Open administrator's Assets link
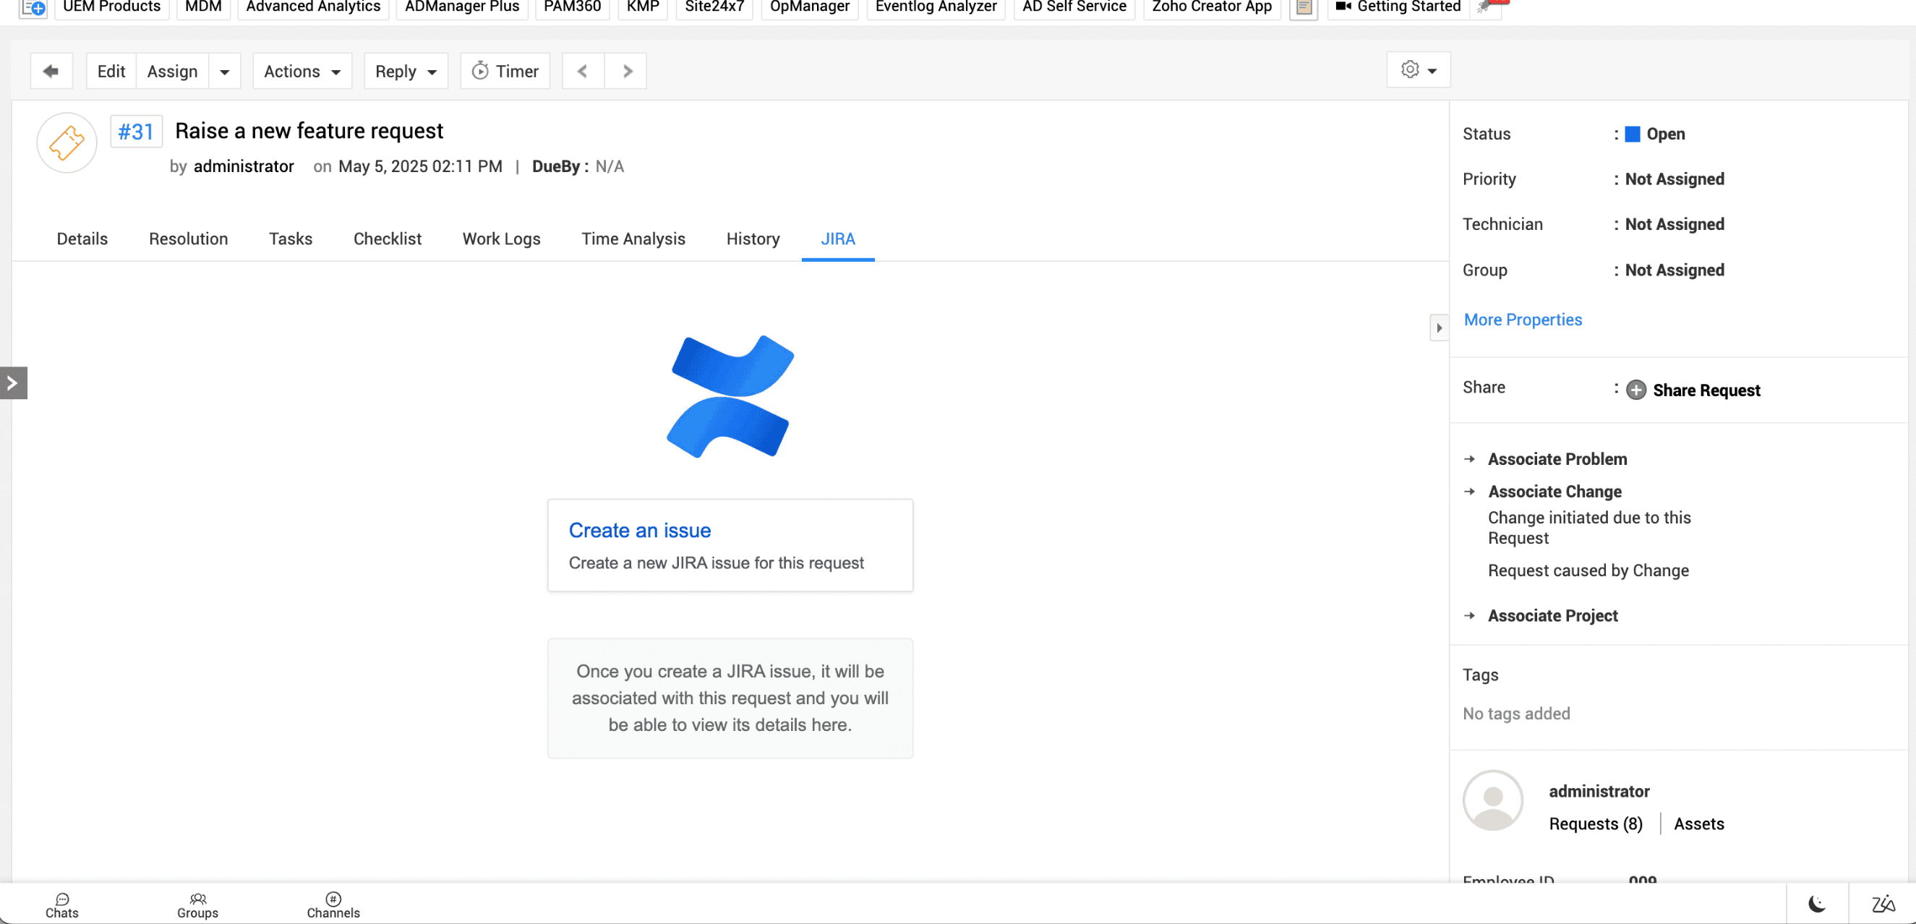The image size is (1916, 924). click(1699, 824)
